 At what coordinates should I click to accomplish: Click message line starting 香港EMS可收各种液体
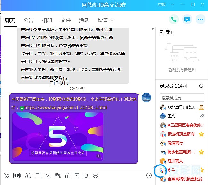[x=67, y=38]
